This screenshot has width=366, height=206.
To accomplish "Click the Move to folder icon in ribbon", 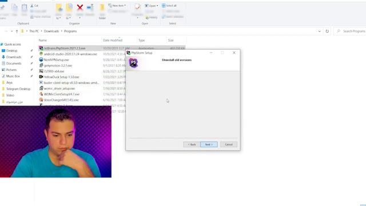I will pyautogui.click(x=59, y=8).
